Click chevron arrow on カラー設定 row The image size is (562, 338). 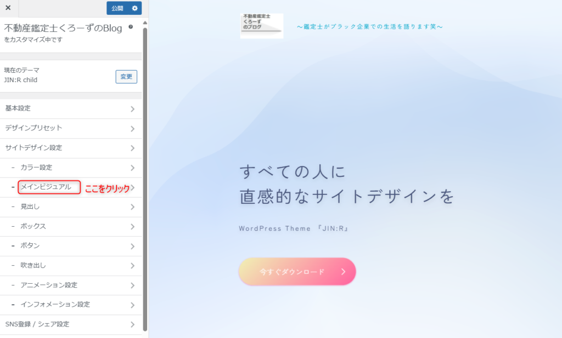click(x=133, y=168)
